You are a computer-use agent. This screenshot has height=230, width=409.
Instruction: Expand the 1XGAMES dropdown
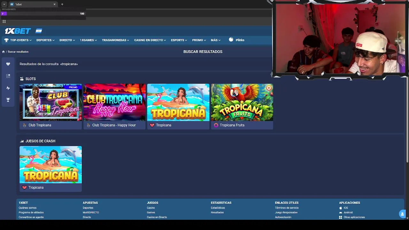[x=89, y=40]
